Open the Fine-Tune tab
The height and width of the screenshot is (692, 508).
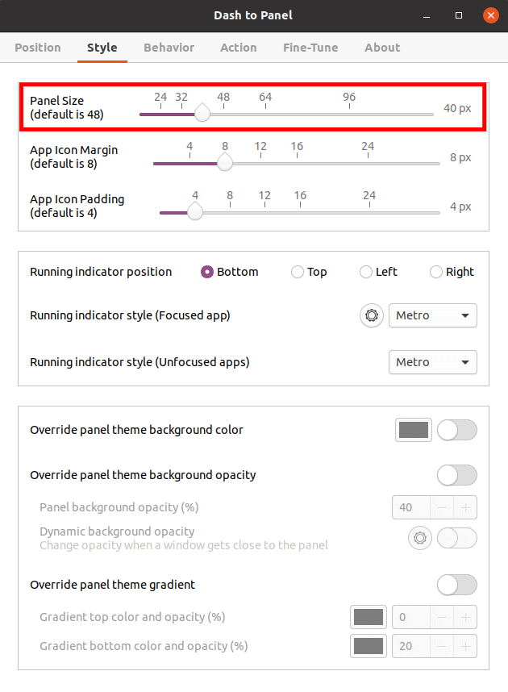click(310, 48)
